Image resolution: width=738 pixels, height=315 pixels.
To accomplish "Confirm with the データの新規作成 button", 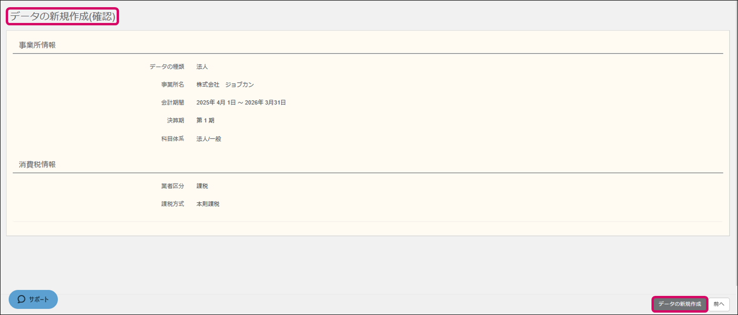I will pos(680,304).
